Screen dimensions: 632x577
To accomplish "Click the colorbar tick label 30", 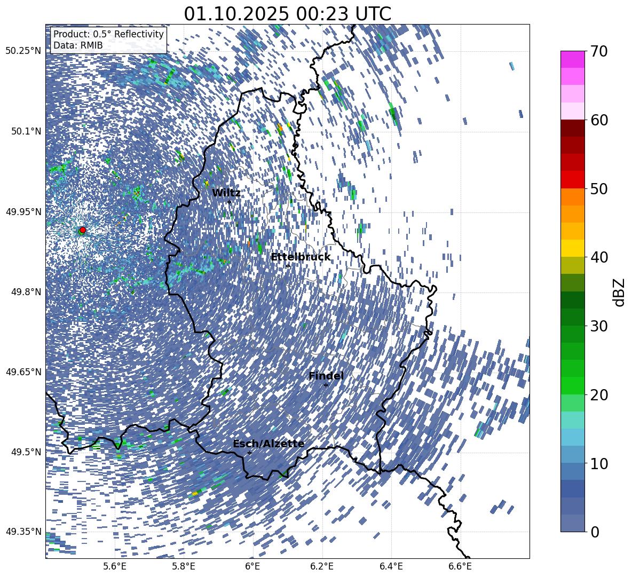I will [x=599, y=326].
